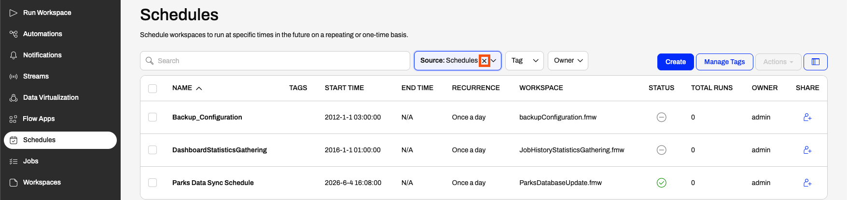Share the DashboardStatisticsGathering schedule
The image size is (847, 200).
(x=807, y=150)
